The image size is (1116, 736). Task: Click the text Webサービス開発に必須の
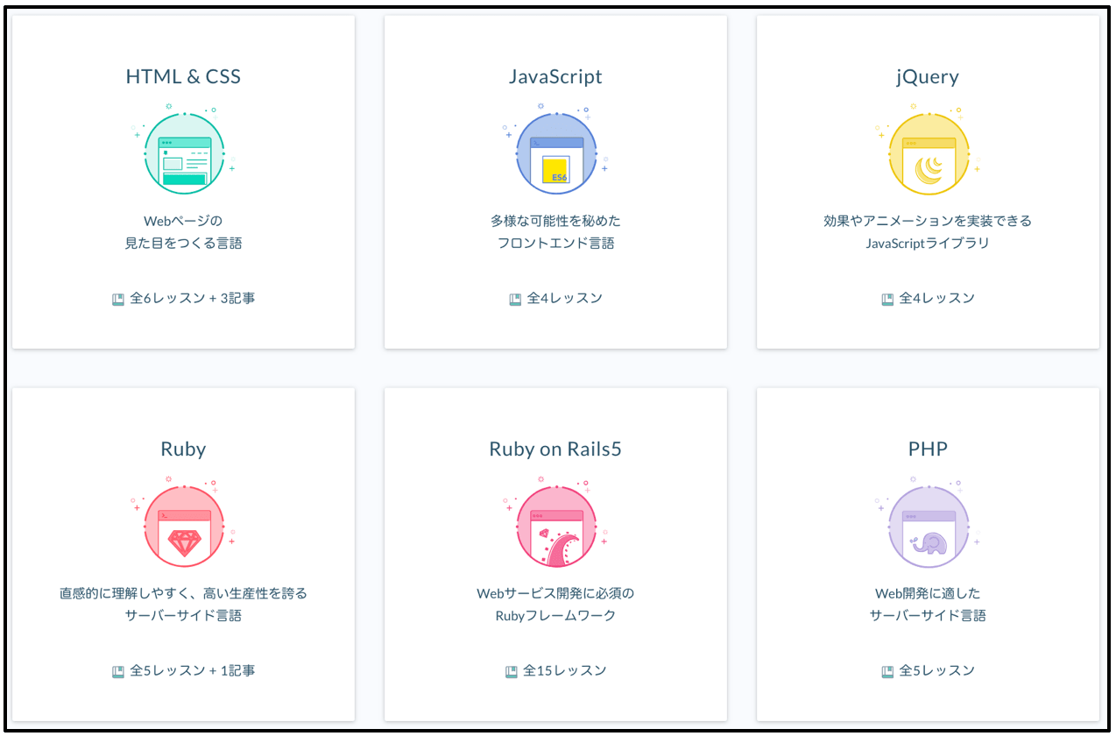pyautogui.click(x=555, y=593)
